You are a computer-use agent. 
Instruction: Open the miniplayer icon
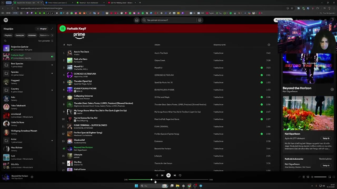[329, 177]
